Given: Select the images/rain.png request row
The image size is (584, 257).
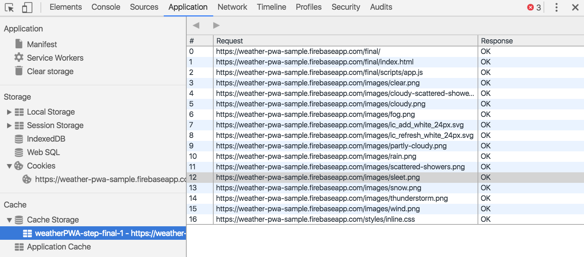Looking at the screenshot, I should 385,156.
